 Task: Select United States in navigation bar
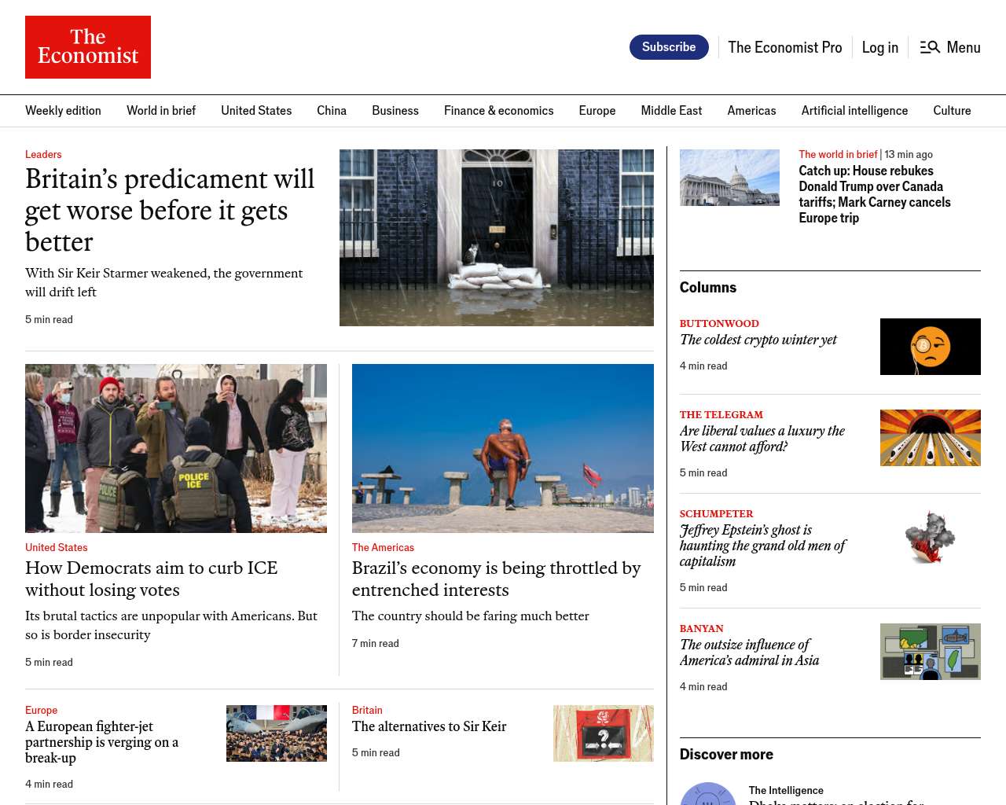256,111
